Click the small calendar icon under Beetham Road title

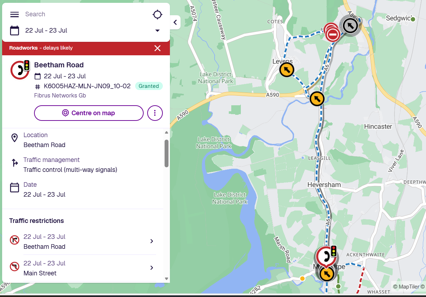(x=38, y=76)
